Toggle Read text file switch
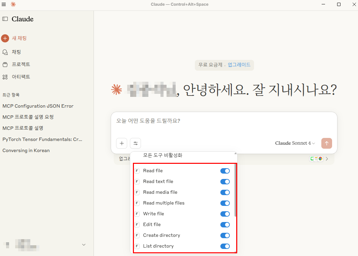Screen dimensions: 358x256 click(225, 182)
